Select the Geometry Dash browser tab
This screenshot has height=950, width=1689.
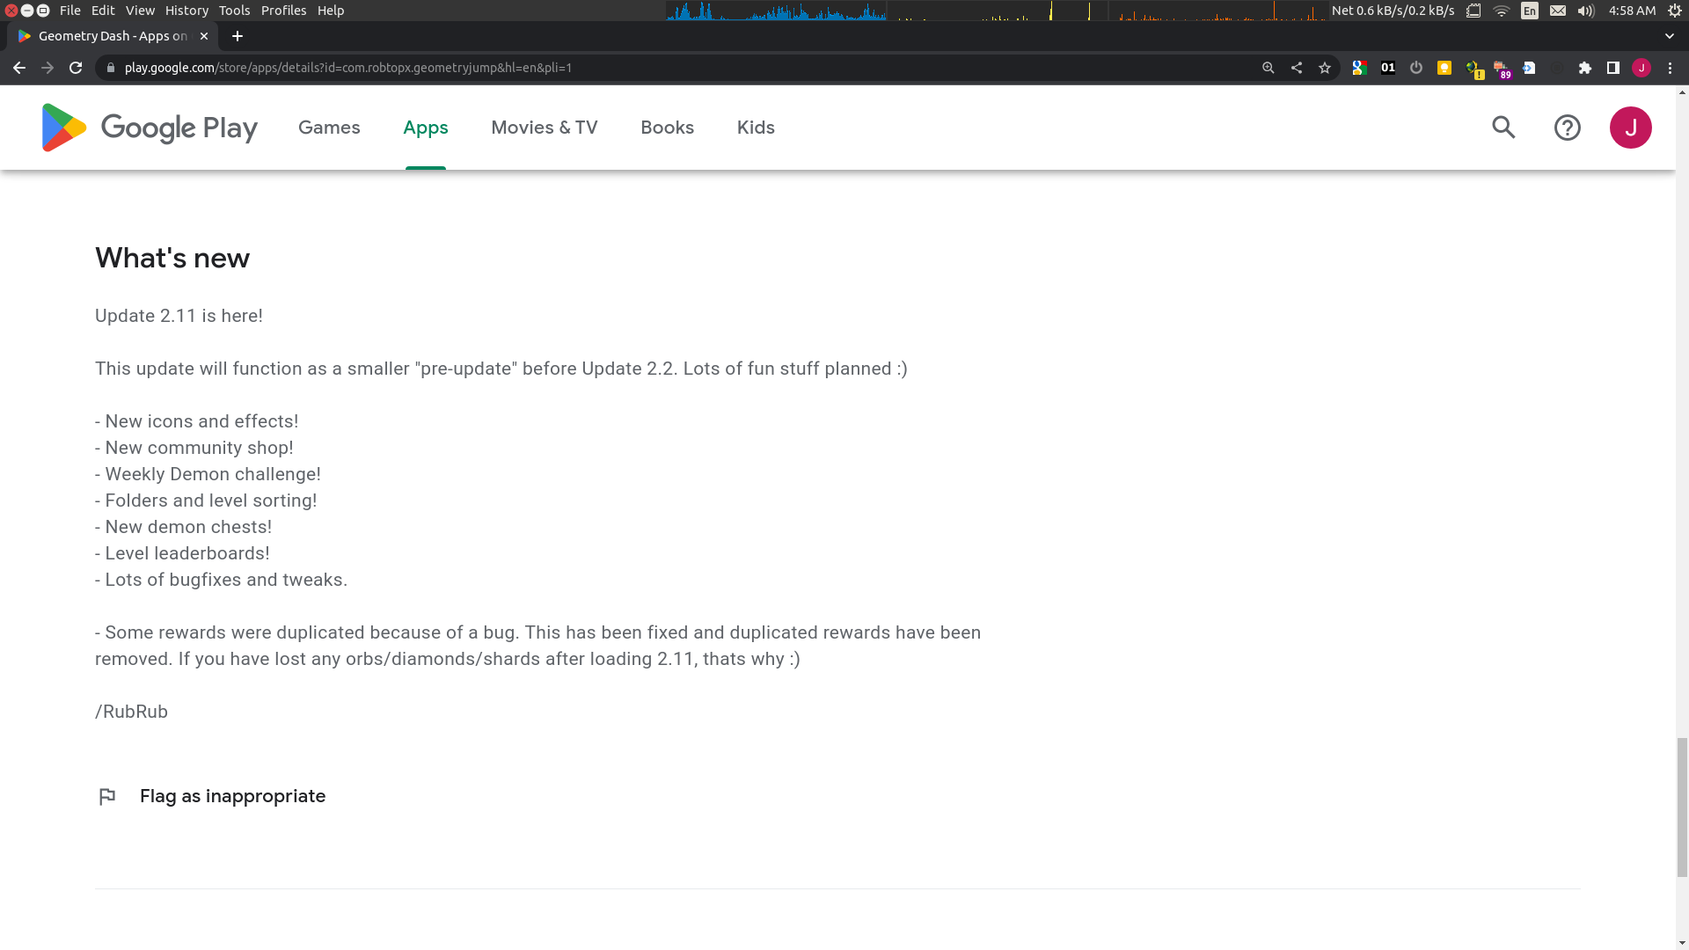[113, 36]
